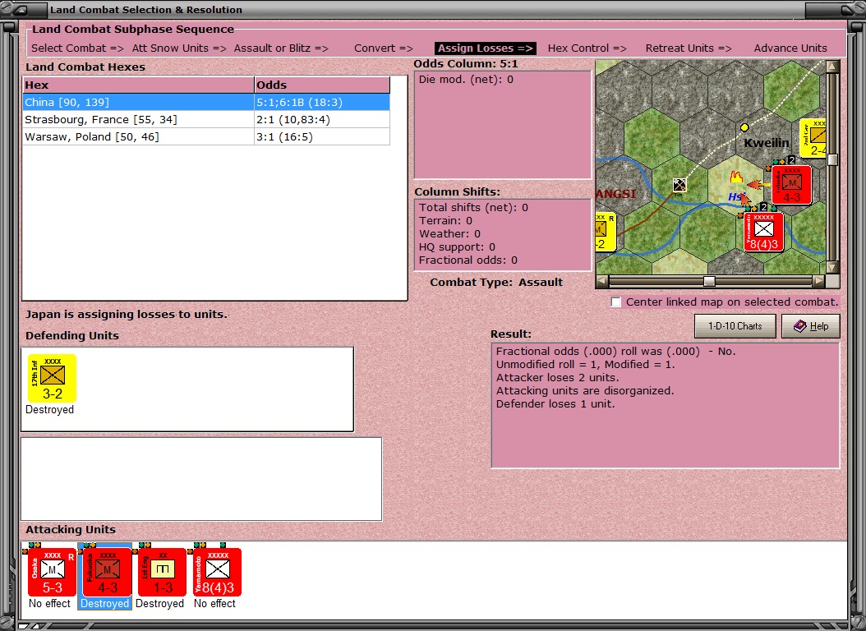Click map scroll right arrow
The image size is (866, 631).
click(818, 281)
